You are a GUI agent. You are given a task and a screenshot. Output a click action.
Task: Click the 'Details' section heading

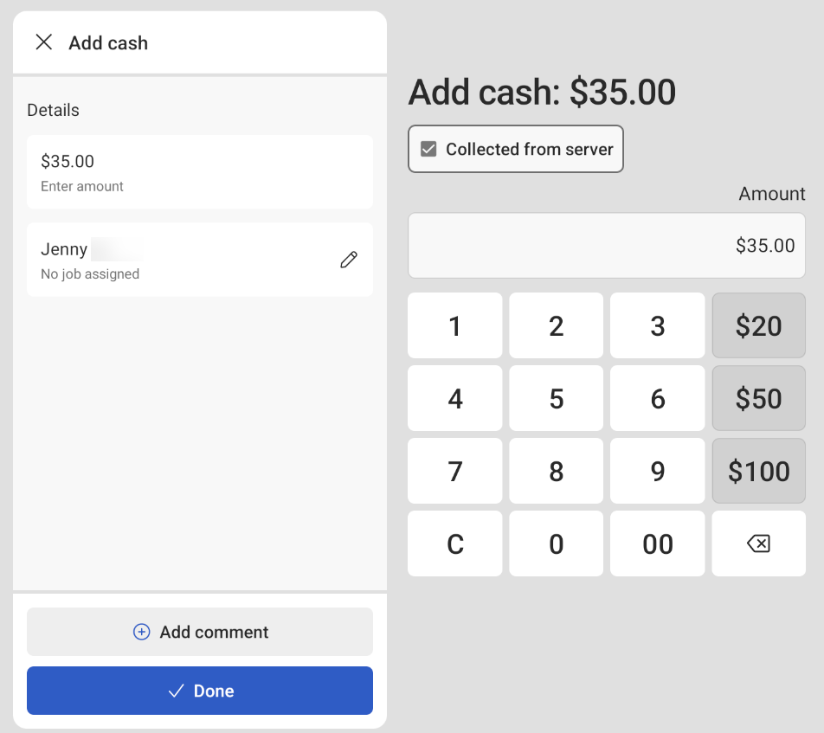[53, 110]
